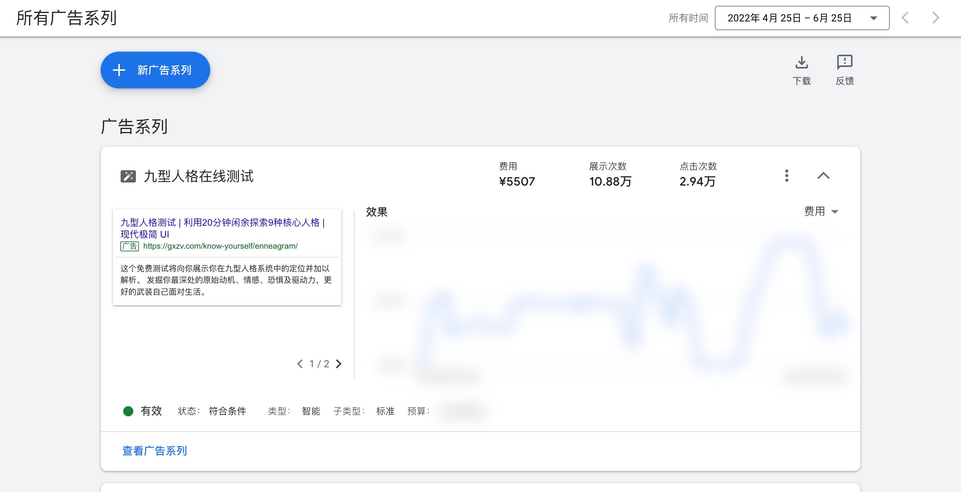Viewport: 961px width, 492px height.
Task: Click the green 有效 status indicator
Action: point(128,411)
